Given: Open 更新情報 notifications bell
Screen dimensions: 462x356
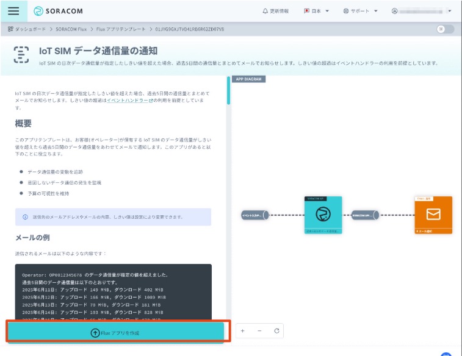Looking at the screenshot, I should (275, 11).
